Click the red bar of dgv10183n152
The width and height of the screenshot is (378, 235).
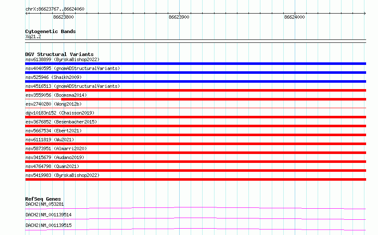tap(195, 117)
